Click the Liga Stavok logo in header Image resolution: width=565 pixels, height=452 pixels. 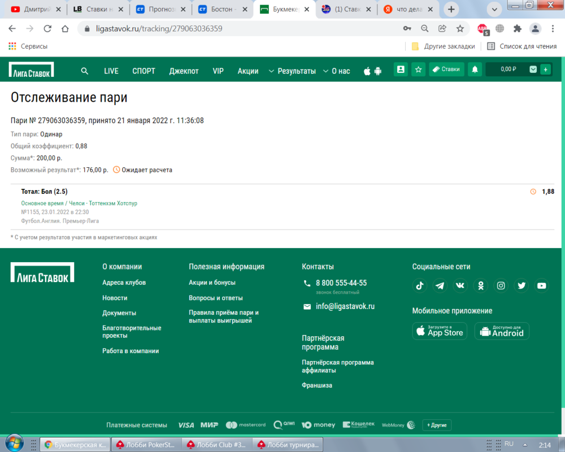pos(31,69)
